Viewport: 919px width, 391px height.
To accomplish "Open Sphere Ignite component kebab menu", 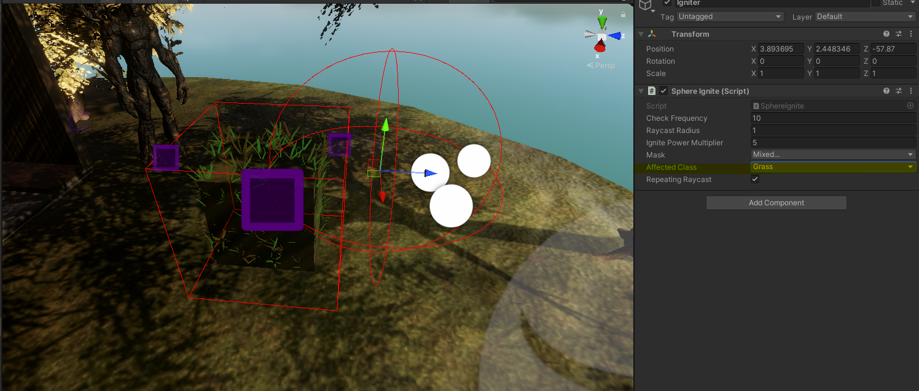I will pyautogui.click(x=911, y=91).
